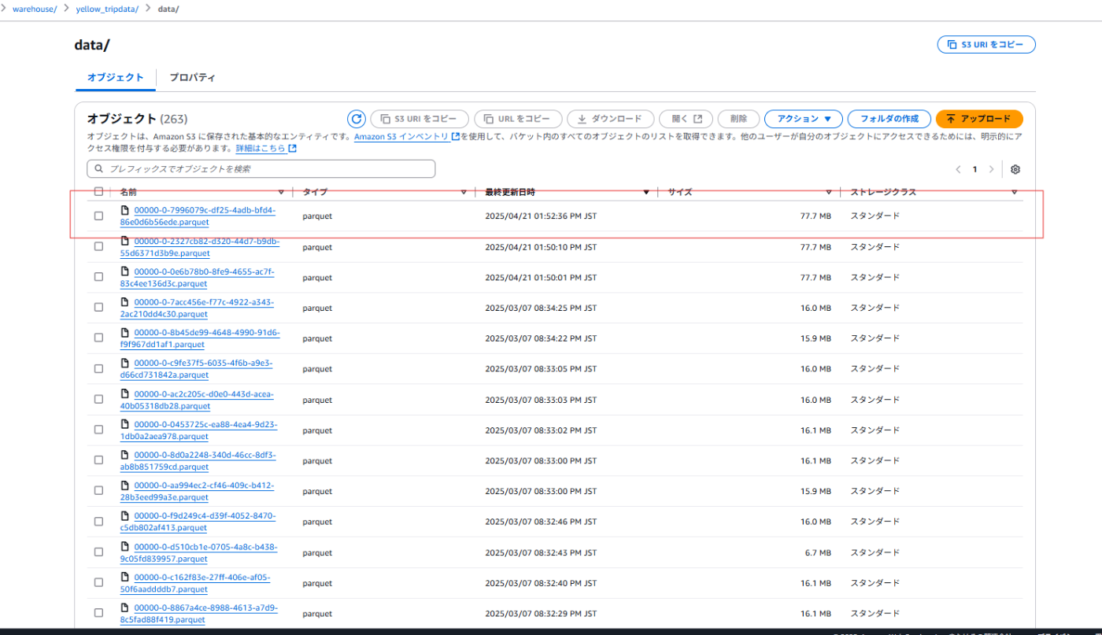Switch to the オブジェクト tab
Viewport: 1102px width, 635px height.
[x=116, y=78]
